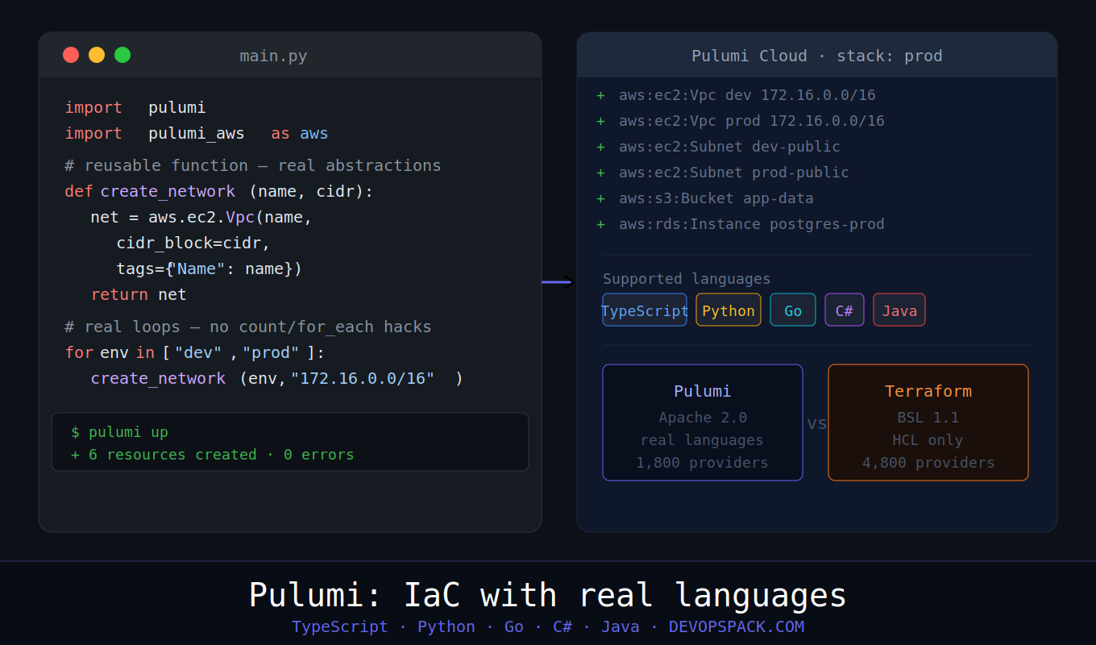Click the green maximize dot in main.py window
The height and width of the screenshot is (645, 1096).
[122, 55]
